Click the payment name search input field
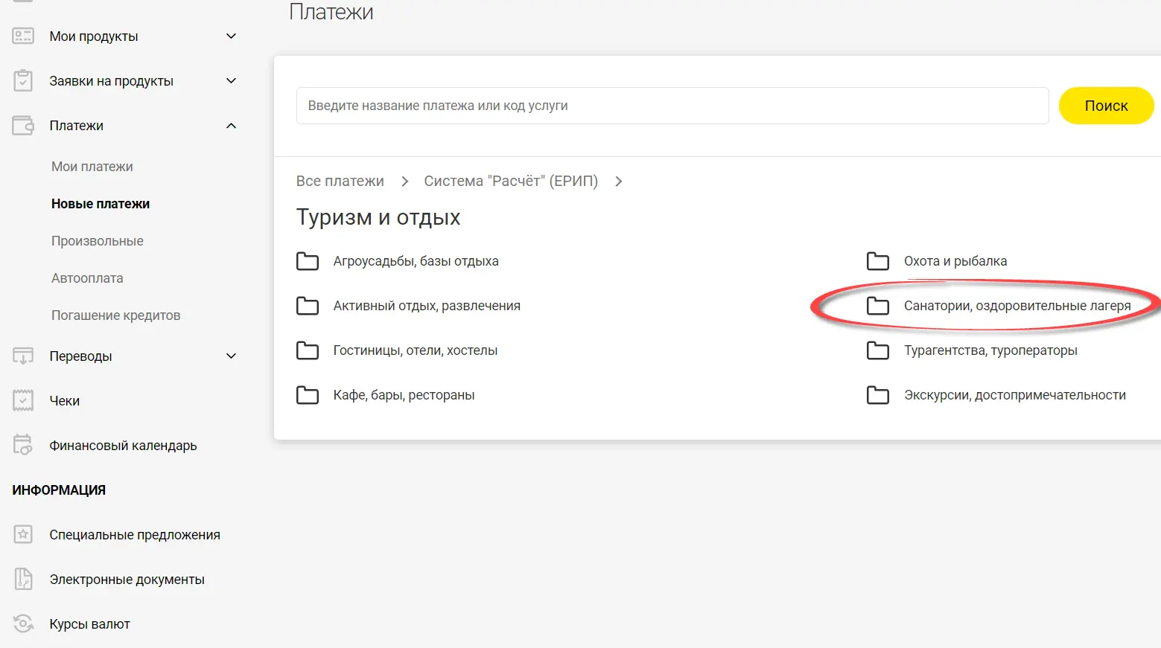1161x648 pixels. pyautogui.click(x=672, y=106)
